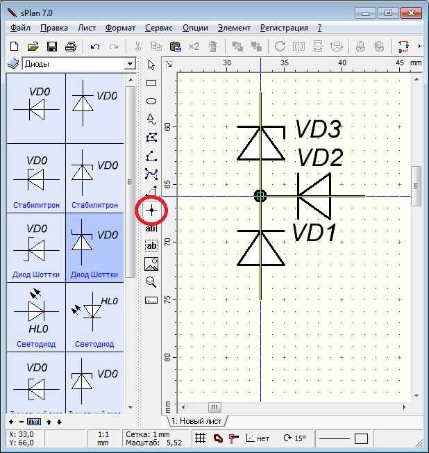Undo the last action
429x453 pixels.
[x=94, y=47]
